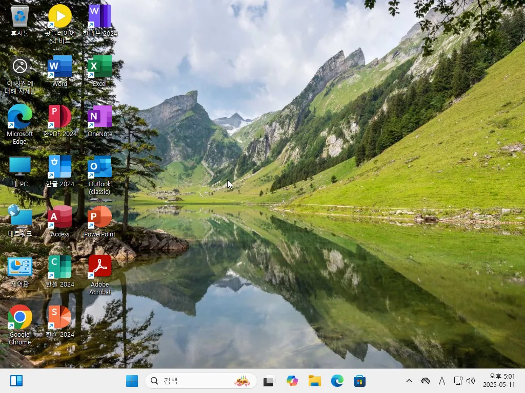525x393 pixels.
Task: Launch Copilot from the taskbar
Action: tap(292, 381)
